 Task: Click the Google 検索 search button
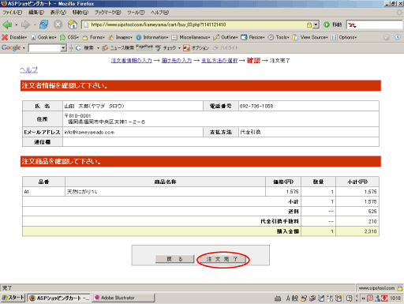(84, 48)
